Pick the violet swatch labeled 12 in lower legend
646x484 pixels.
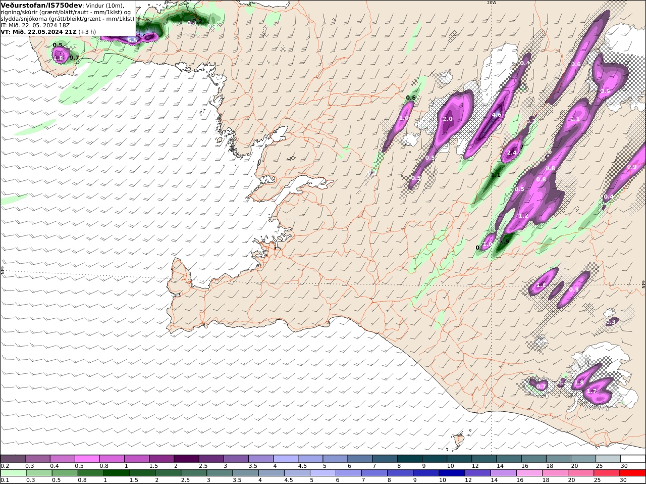478,473
